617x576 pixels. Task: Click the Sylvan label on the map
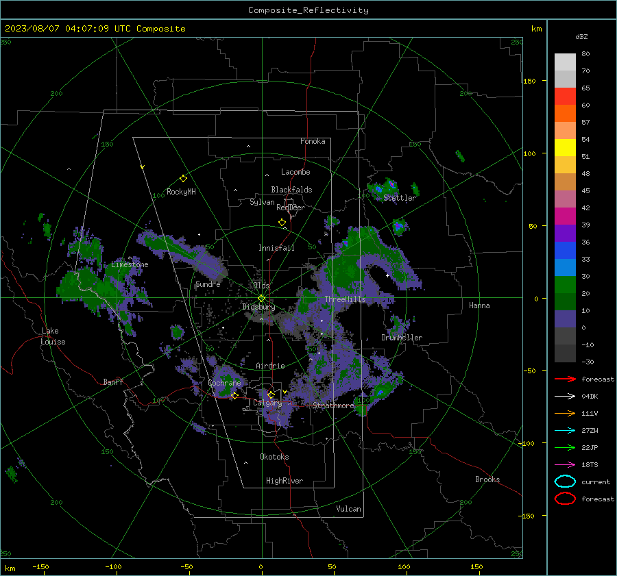[262, 202]
